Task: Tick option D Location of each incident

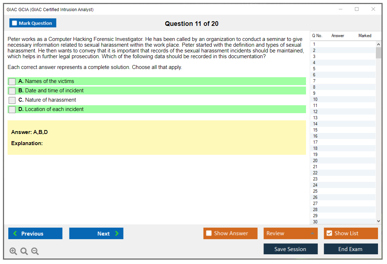Action: point(12,110)
